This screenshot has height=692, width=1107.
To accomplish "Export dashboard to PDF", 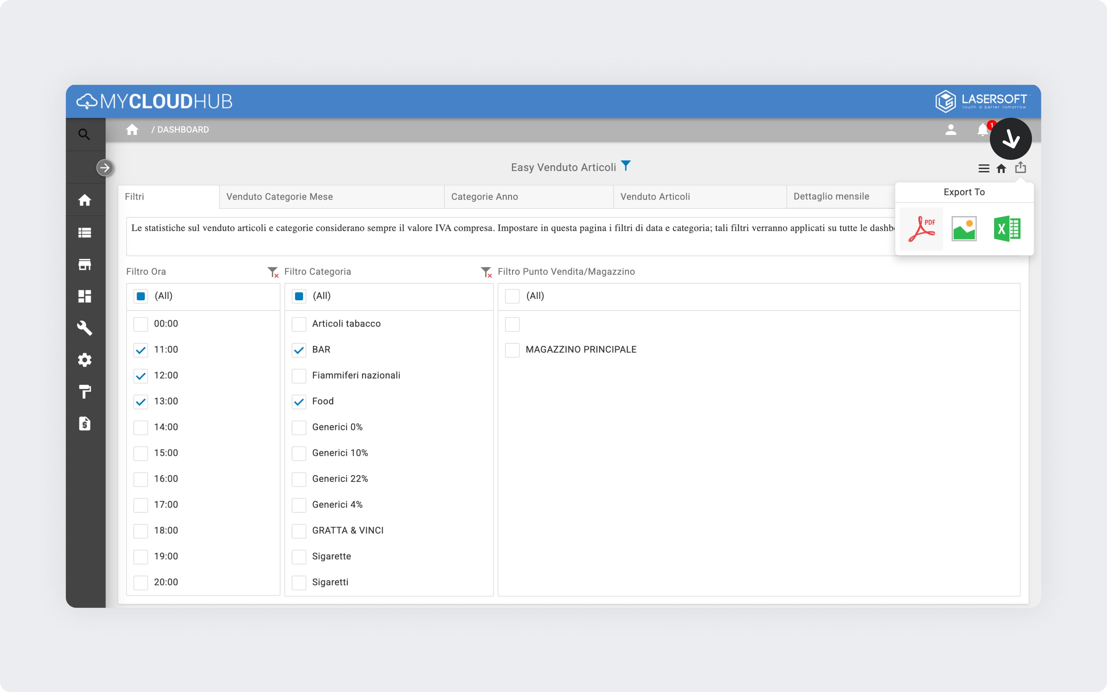I will (x=921, y=229).
